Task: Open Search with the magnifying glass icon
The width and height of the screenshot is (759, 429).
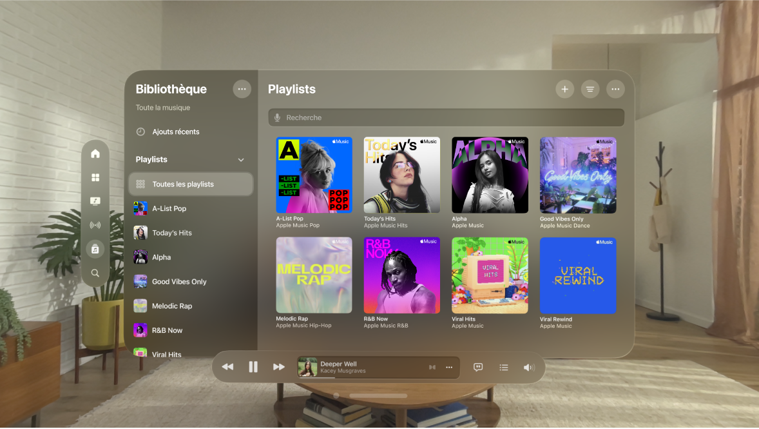Action: pyautogui.click(x=95, y=272)
